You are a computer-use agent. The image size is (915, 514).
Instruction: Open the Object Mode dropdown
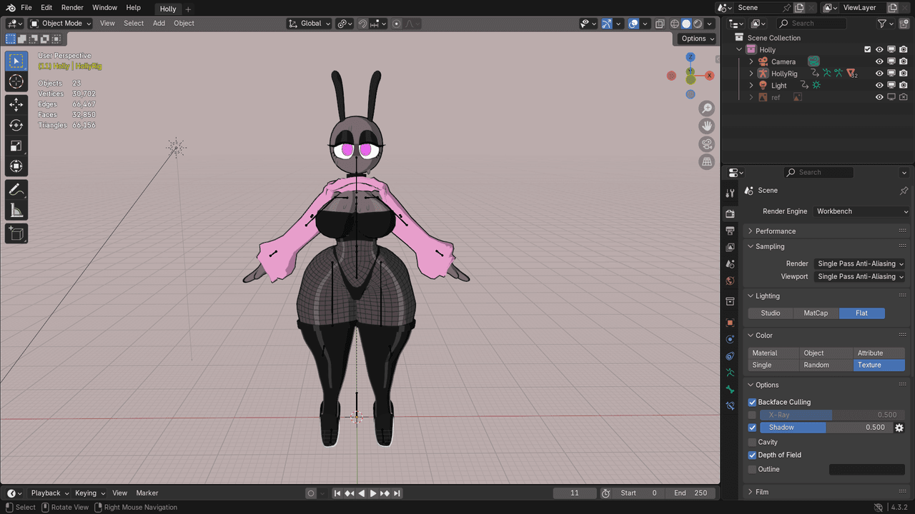[x=61, y=24]
